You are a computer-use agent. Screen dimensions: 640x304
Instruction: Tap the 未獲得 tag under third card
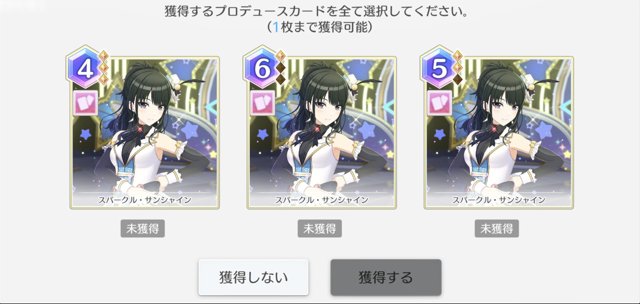[x=497, y=228]
